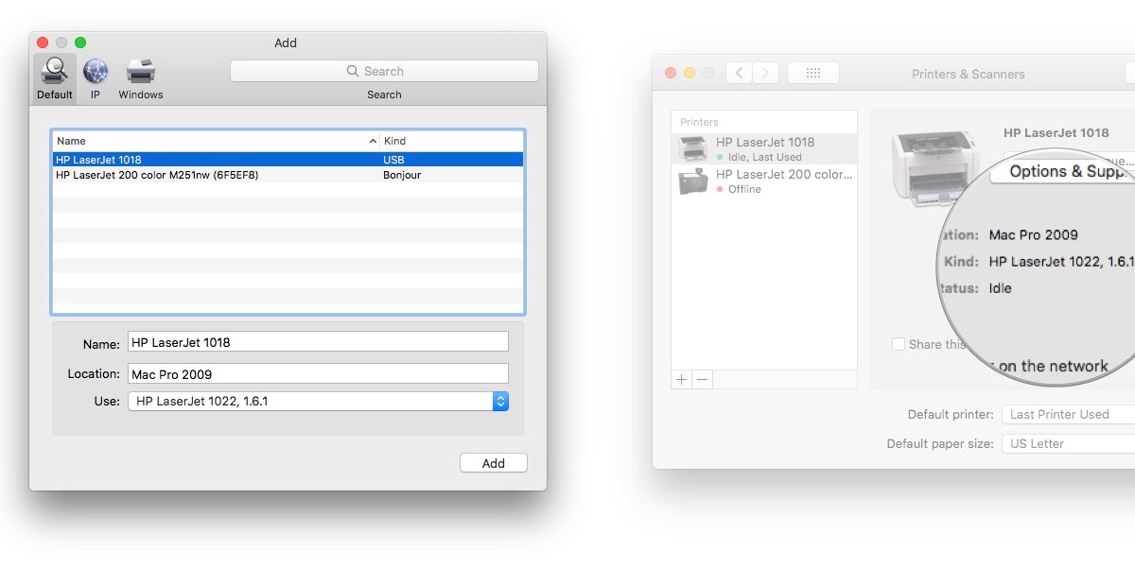Open the Use driver dropdown
The height and width of the screenshot is (568, 1135).
click(318, 402)
